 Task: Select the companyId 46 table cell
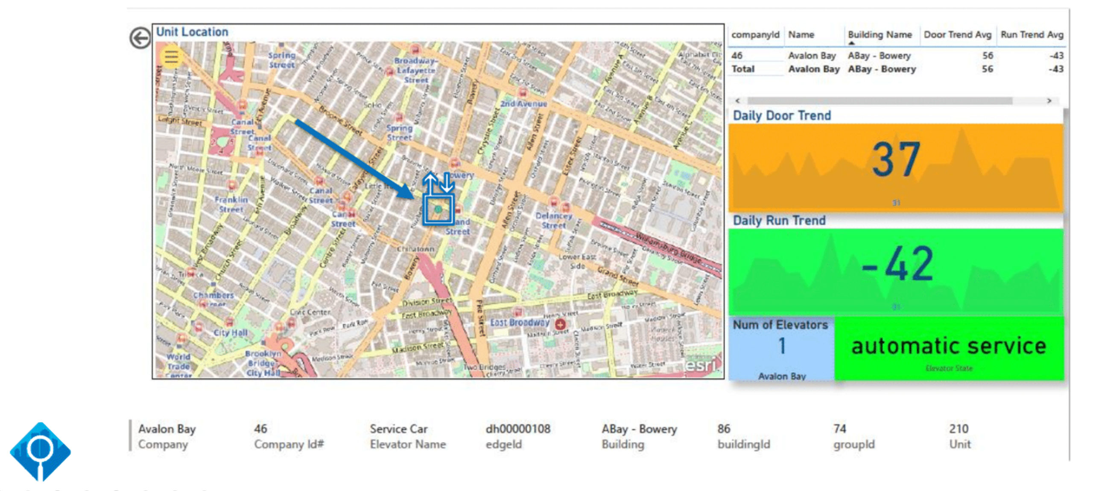point(737,56)
